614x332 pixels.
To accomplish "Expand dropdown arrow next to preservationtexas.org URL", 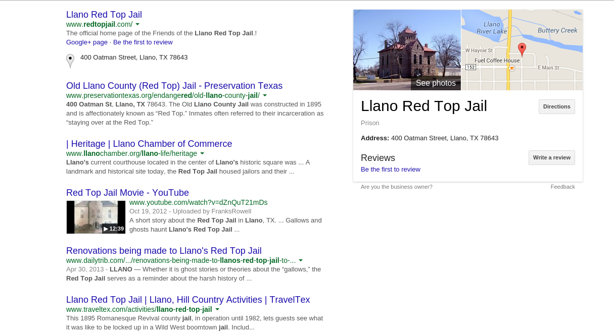I will 265,95.
